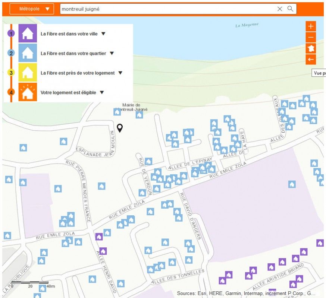This screenshot has height=298, width=326.
Task: Show full France map view
Action: (x=311, y=48)
